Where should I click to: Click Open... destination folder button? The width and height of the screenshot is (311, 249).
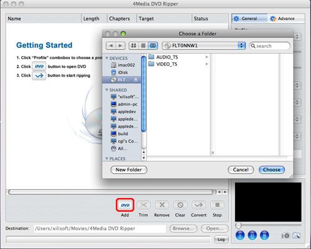point(215,228)
